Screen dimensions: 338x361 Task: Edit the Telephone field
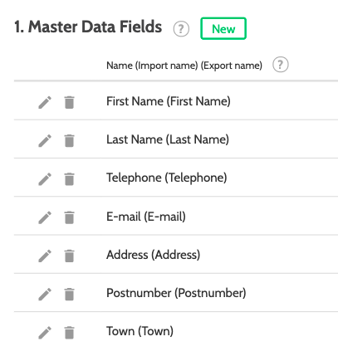click(45, 179)
